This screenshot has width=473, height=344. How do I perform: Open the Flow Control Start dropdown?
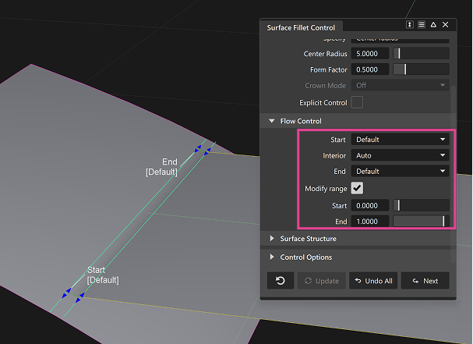[x=400, y=140]
